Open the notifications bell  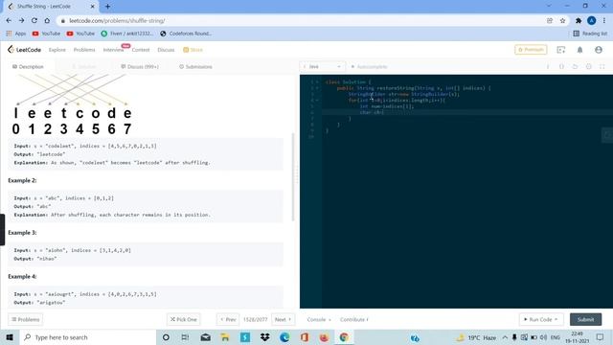(579, 50)
